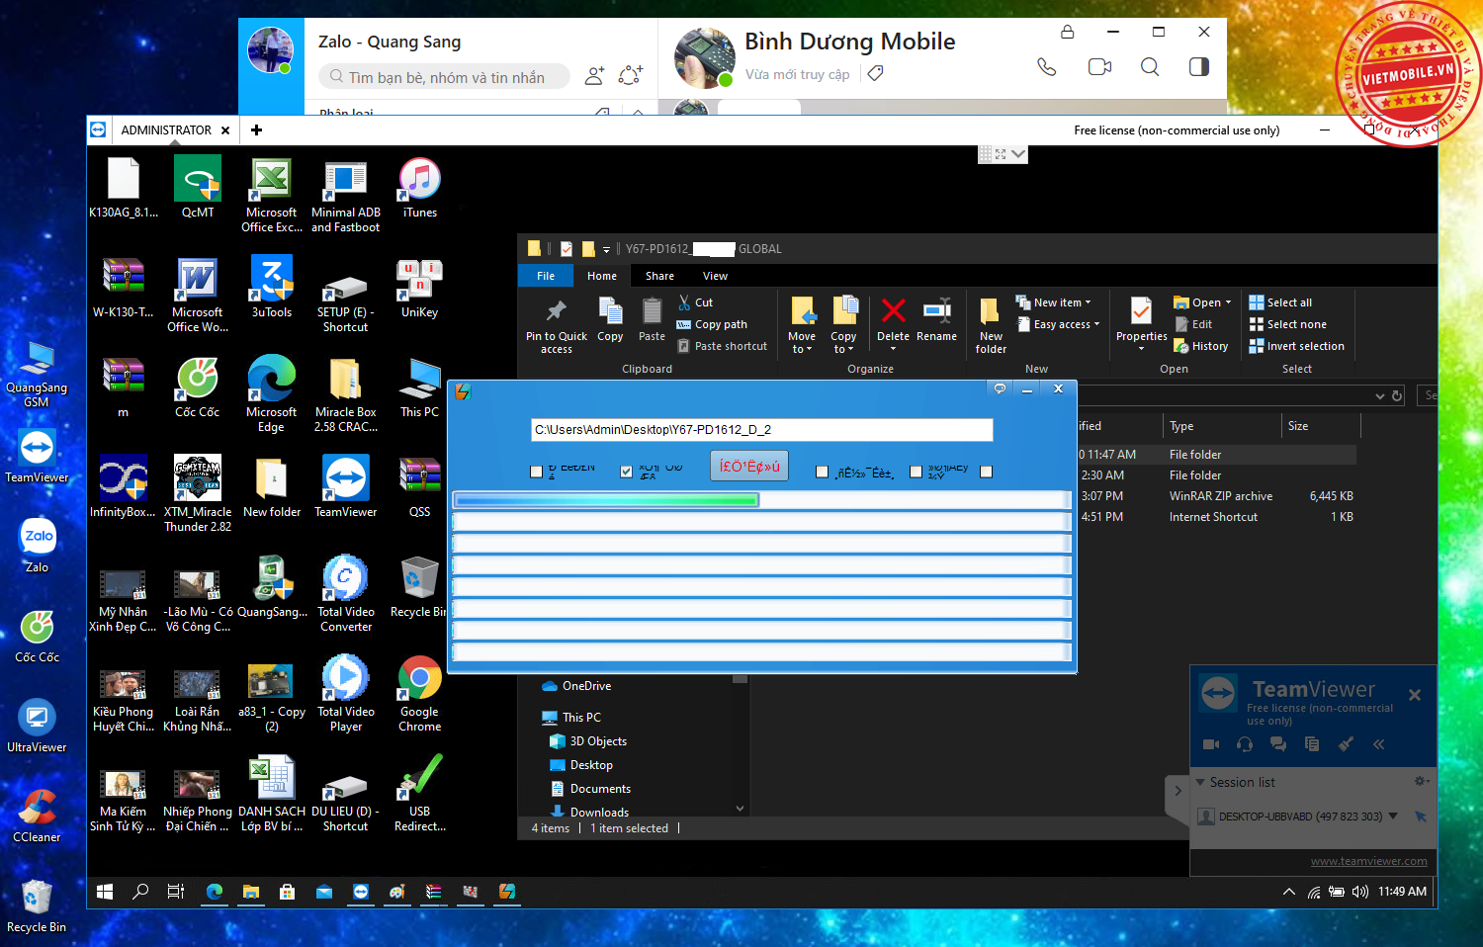
Task: Select the 3uTools desktop icon
Action: pos(271,288)
